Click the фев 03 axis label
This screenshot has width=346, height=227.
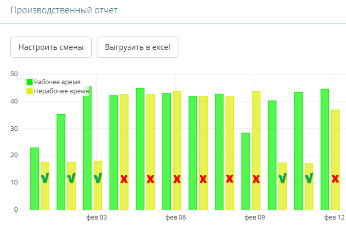click(96, 217)
